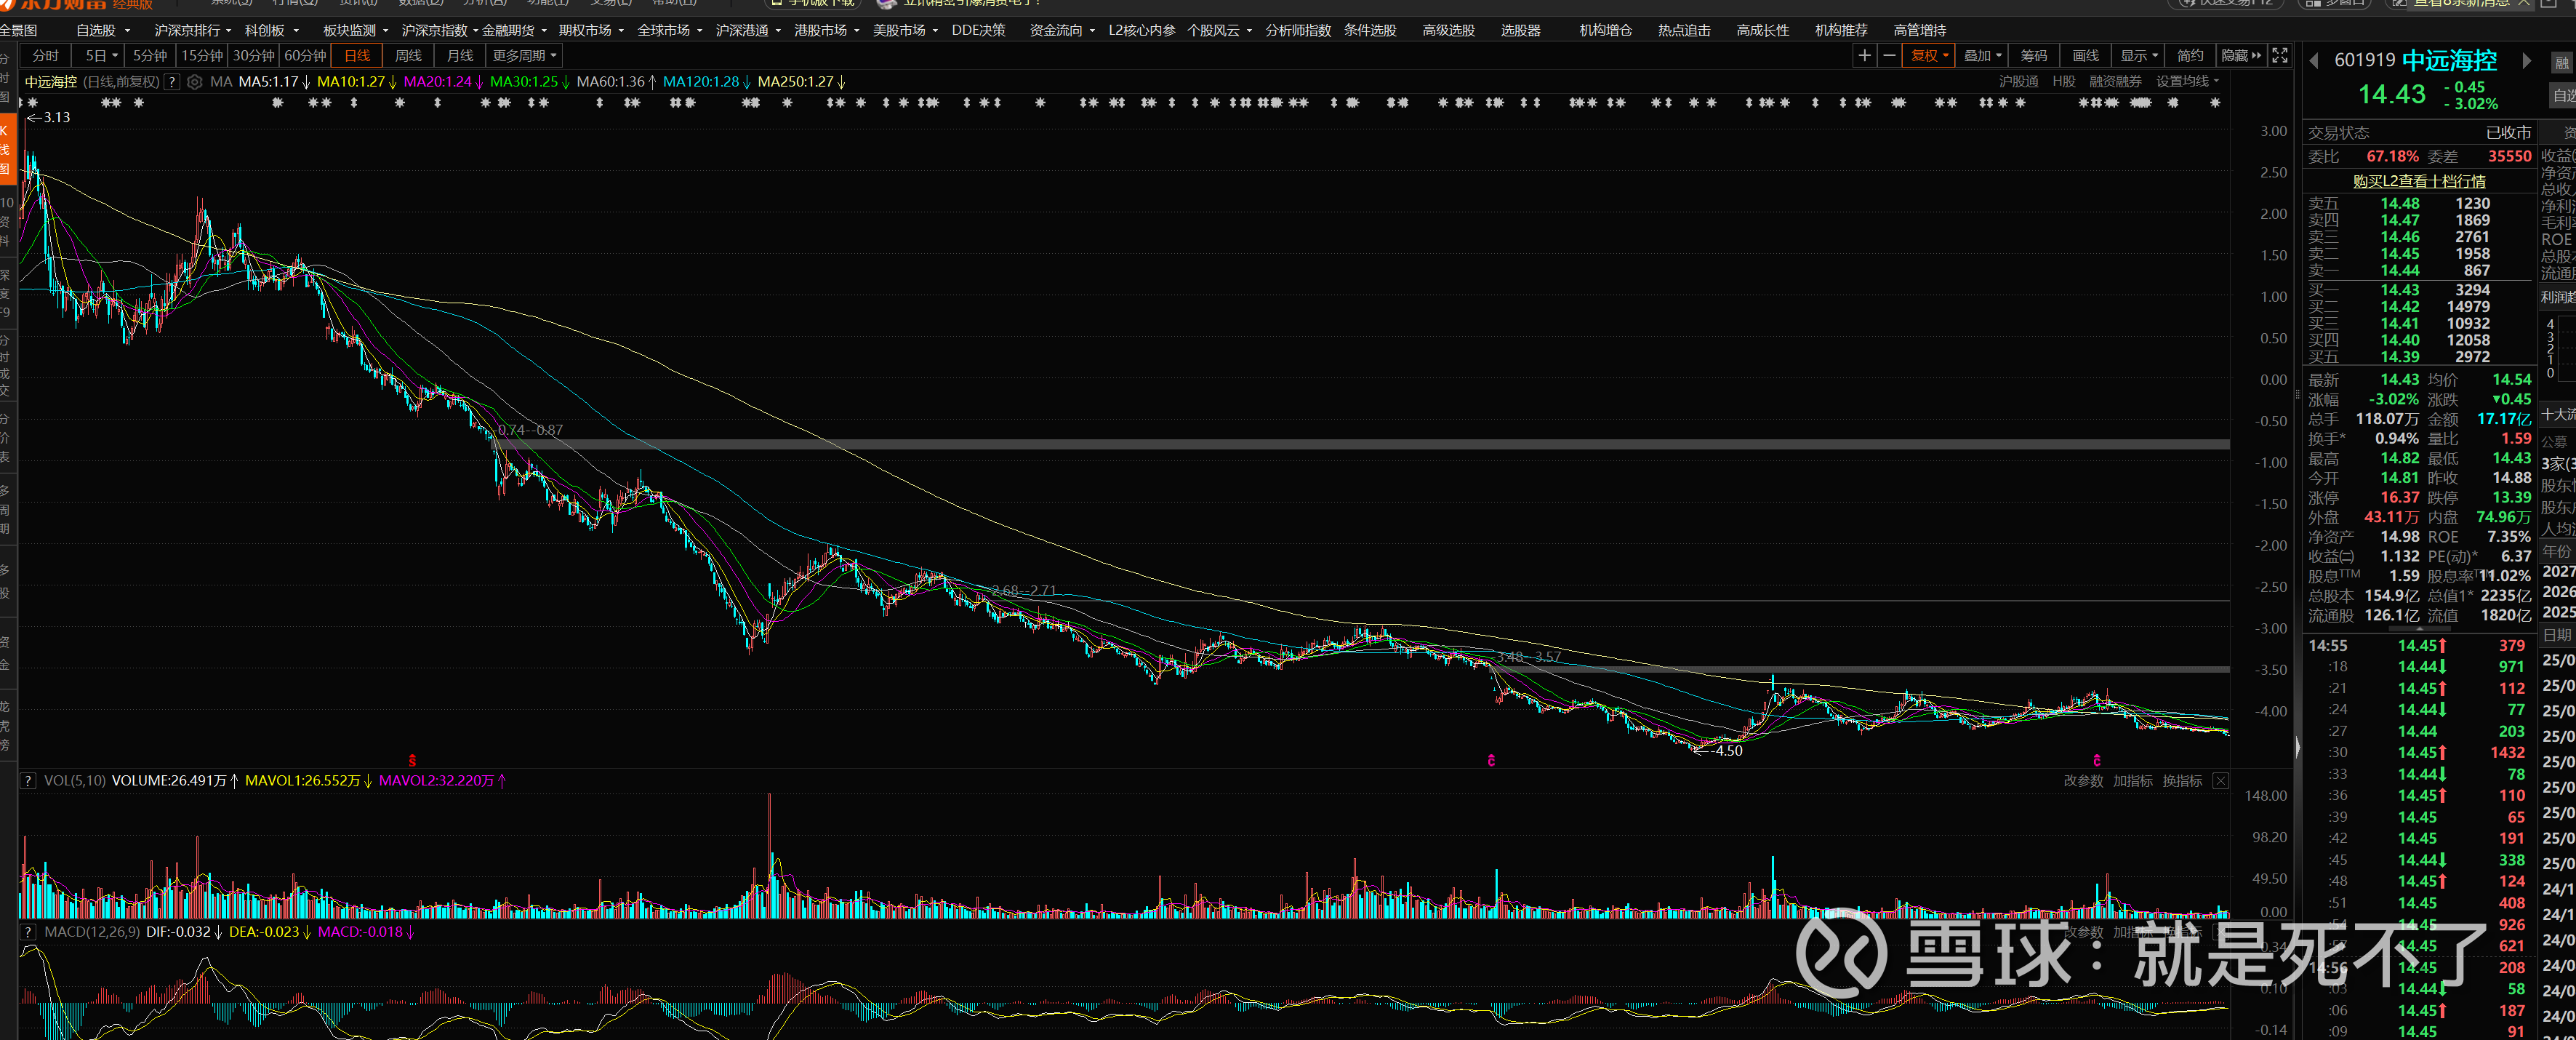Enter fullscreen chart mode icon
This screenshot has width=2576, height=1040.
pyautogui.click(x=2280, y=56)
